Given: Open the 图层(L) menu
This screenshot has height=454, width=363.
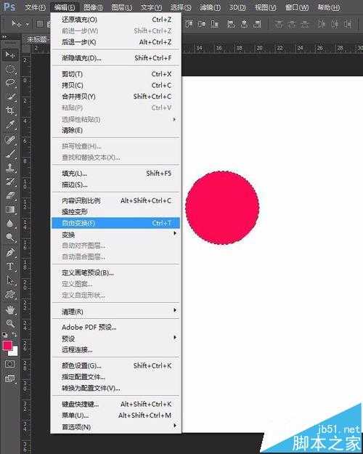Looking at the screenshot, I should (122, 7).
